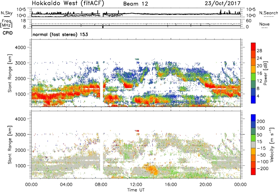Select the orange velocity patch near 14:00
278x192 pixels.
point(151,169)
